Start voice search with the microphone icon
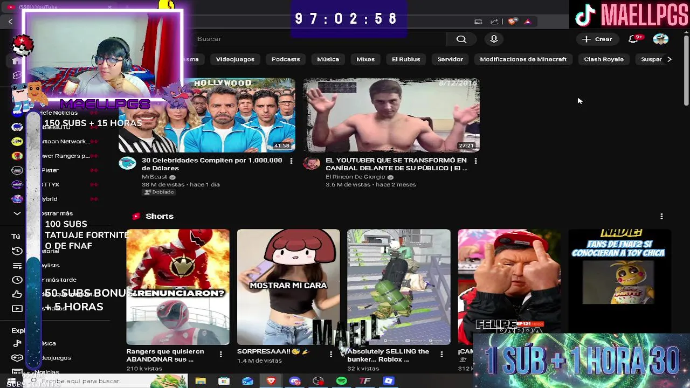The height and width of the screenshot is (388, 690). (x=494, y=39)
